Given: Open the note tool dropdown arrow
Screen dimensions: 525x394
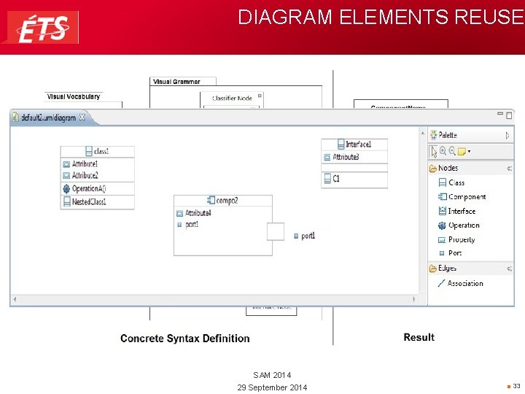Looking at the screenshot, I should tap(469, 152).
